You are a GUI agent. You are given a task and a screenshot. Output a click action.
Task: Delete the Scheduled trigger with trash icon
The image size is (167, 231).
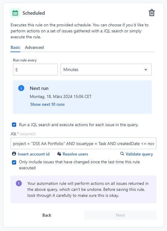pyautogui.click(x=151, y=13)
